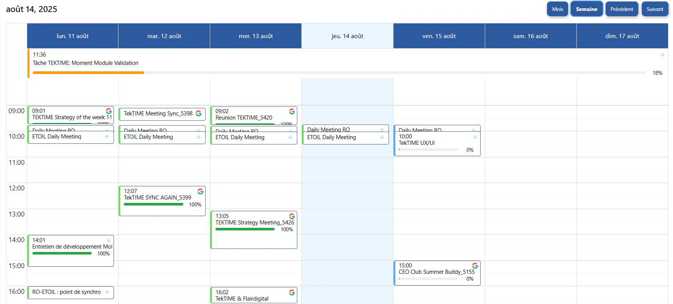
Task: Click small icon on TekTIME UX/UI event
Action: click(x=475, y=137)
